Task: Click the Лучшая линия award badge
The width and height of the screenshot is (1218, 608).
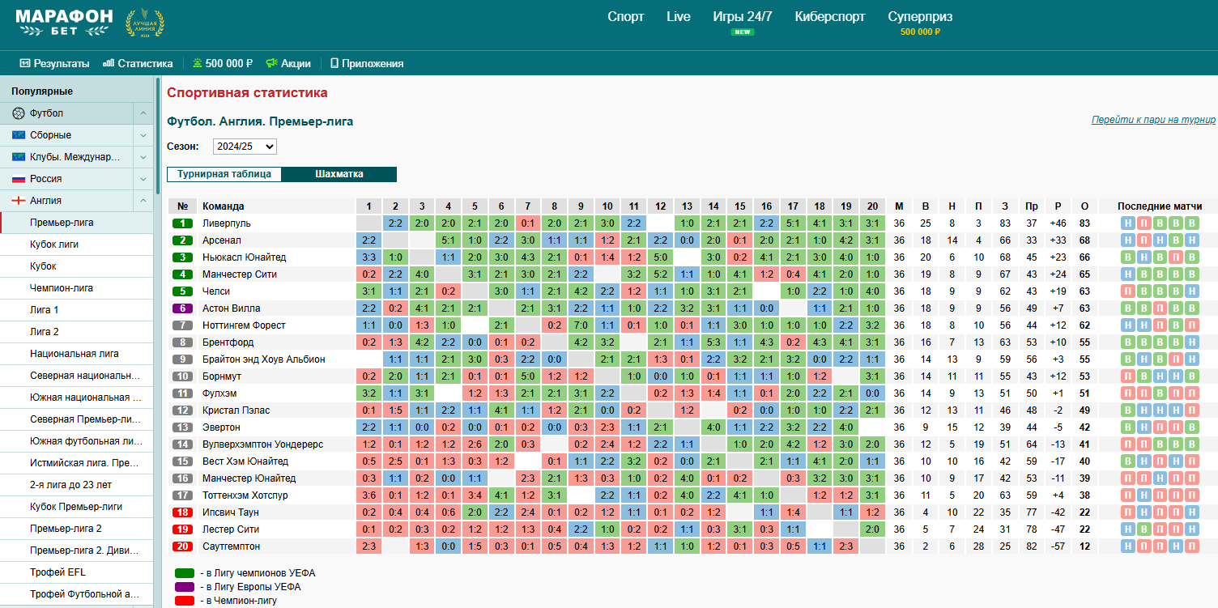Action: click(144, 23)
